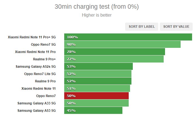Click the Samsung Galaxy A33 5G bar
Image resolution: width=194 pixels, height=115 pixels.
pyautogui.click(x=96, y=103)
